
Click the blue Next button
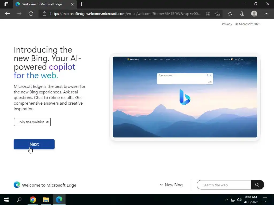pos(34,144)
